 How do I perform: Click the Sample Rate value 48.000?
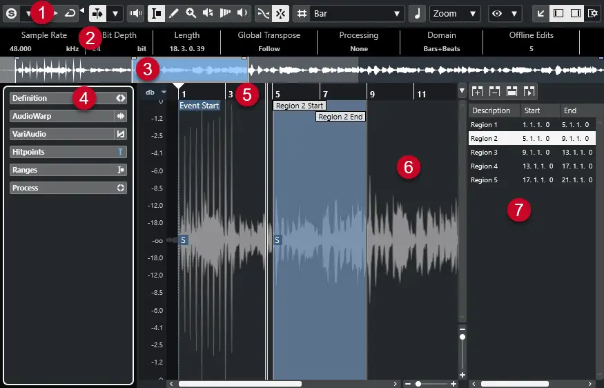pyautogui.click(x=21, y=49)
